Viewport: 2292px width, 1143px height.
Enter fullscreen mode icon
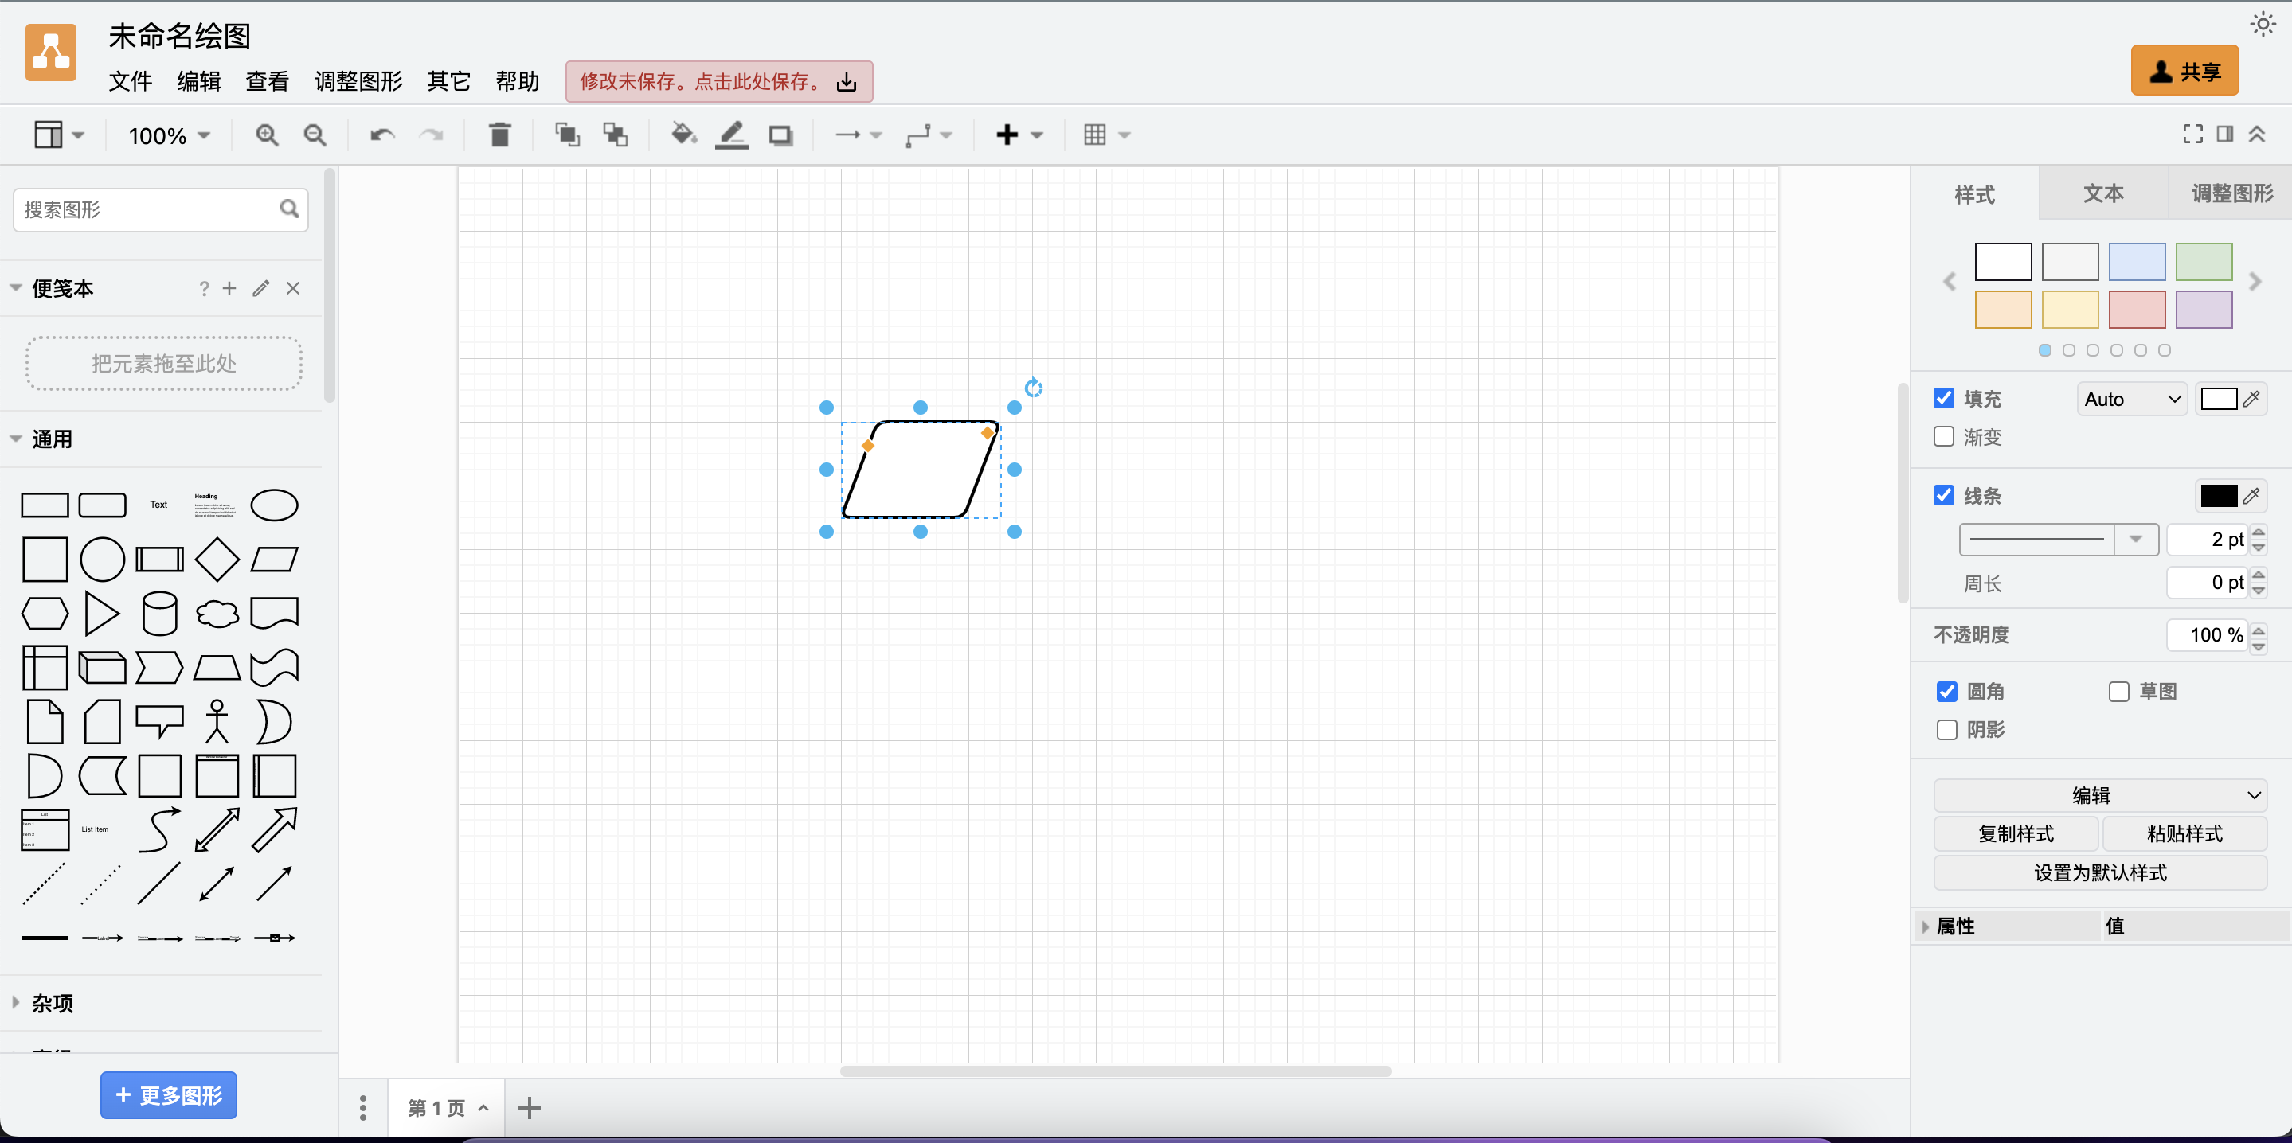(2193, 135)
